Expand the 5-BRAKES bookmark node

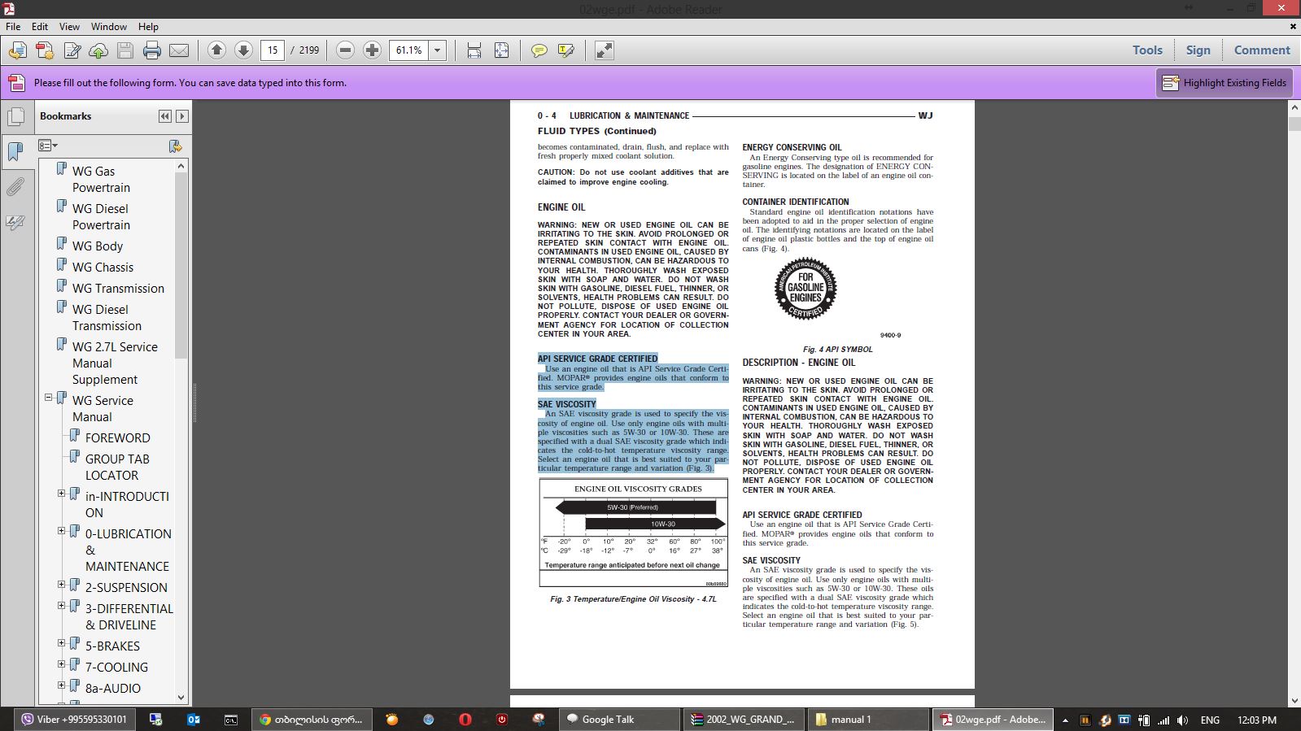click(62, 643)
